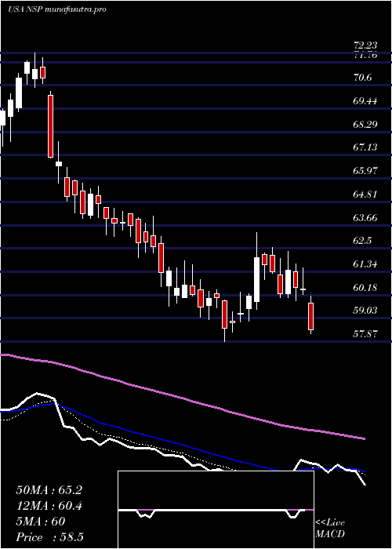The height and width of the screenshot is (549, 392).
Task: Click the 62.5 price axis label
Action: [363, 241]
